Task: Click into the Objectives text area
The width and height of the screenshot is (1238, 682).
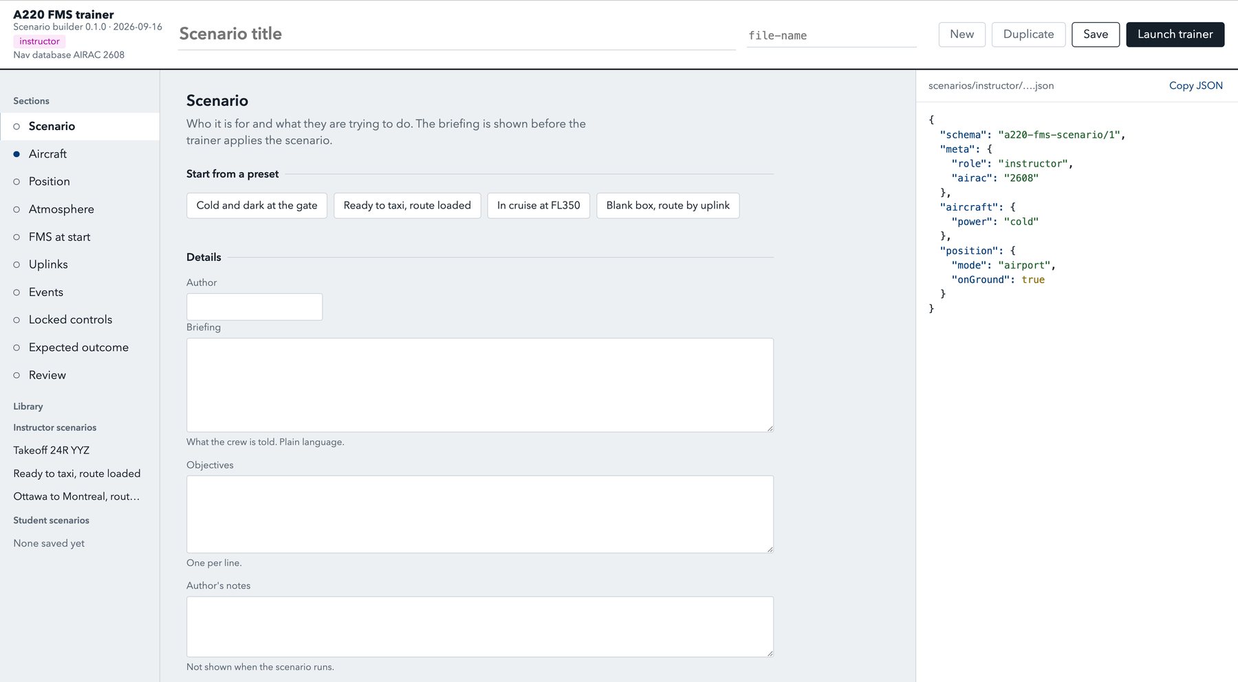Action: pos(480,514)
